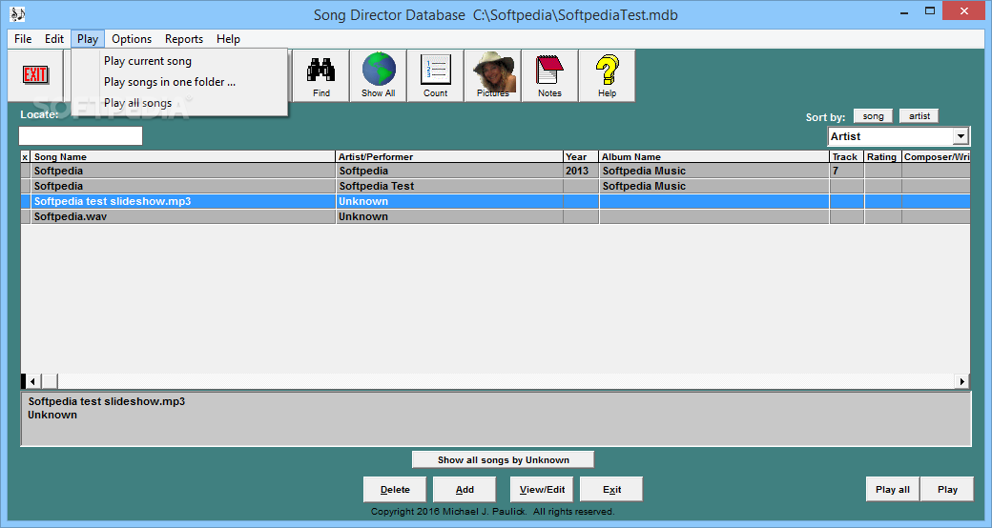Select the Softpedia.wav song row
The height and width of the screenshot is (528, 992).
coord(495,216)
